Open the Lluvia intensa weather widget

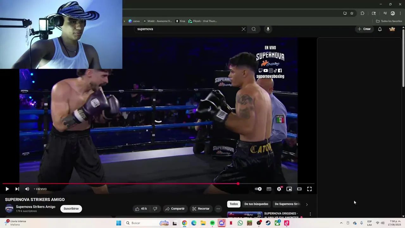point(15,223)
